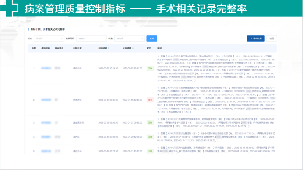Viewport: 303px width, 170px height.
Task: Click the 返回 back button
Action: pos(271,38)
